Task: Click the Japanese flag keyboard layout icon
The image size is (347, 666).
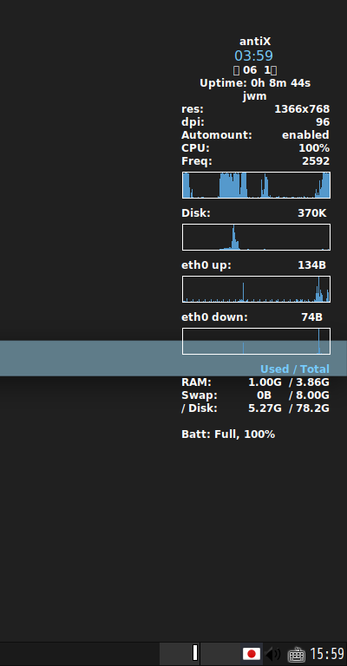Action: 251,653
